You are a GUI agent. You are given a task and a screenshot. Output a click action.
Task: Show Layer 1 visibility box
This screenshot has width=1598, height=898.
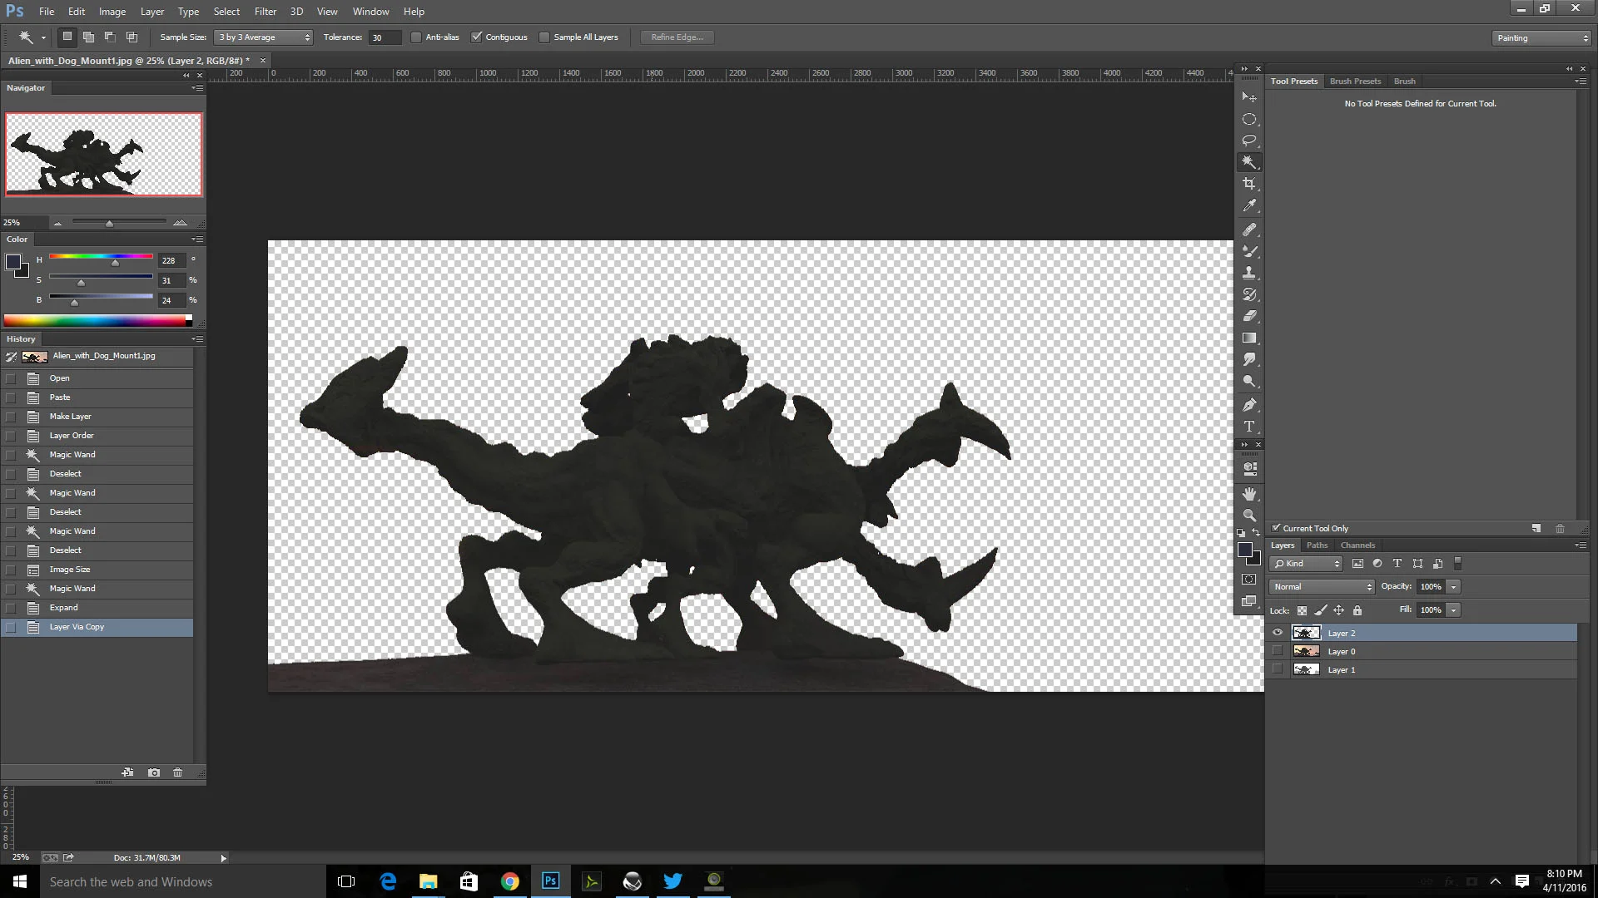coord(1278,669)
